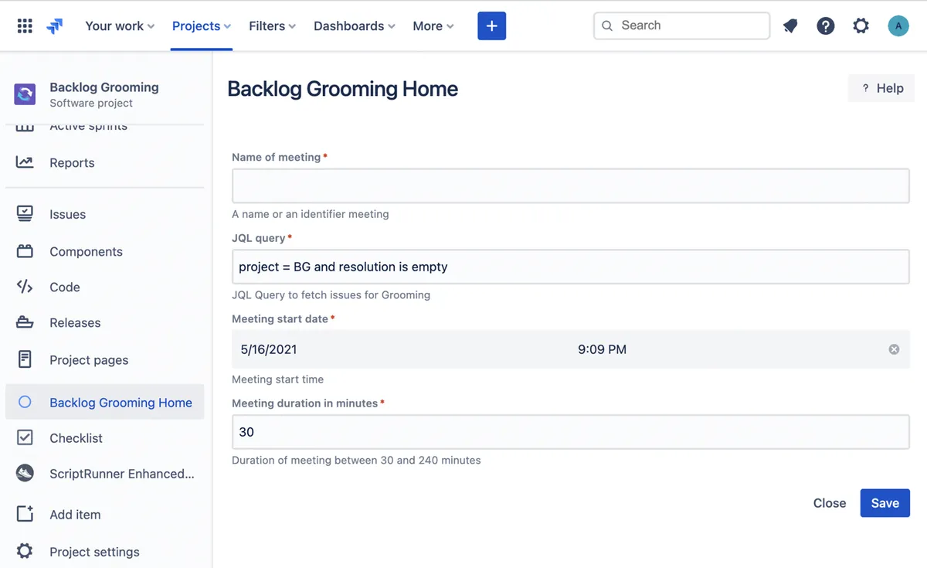Click the Project pages document icon
The width and height of the screenshot is (927, 568).
pos(25,359)
